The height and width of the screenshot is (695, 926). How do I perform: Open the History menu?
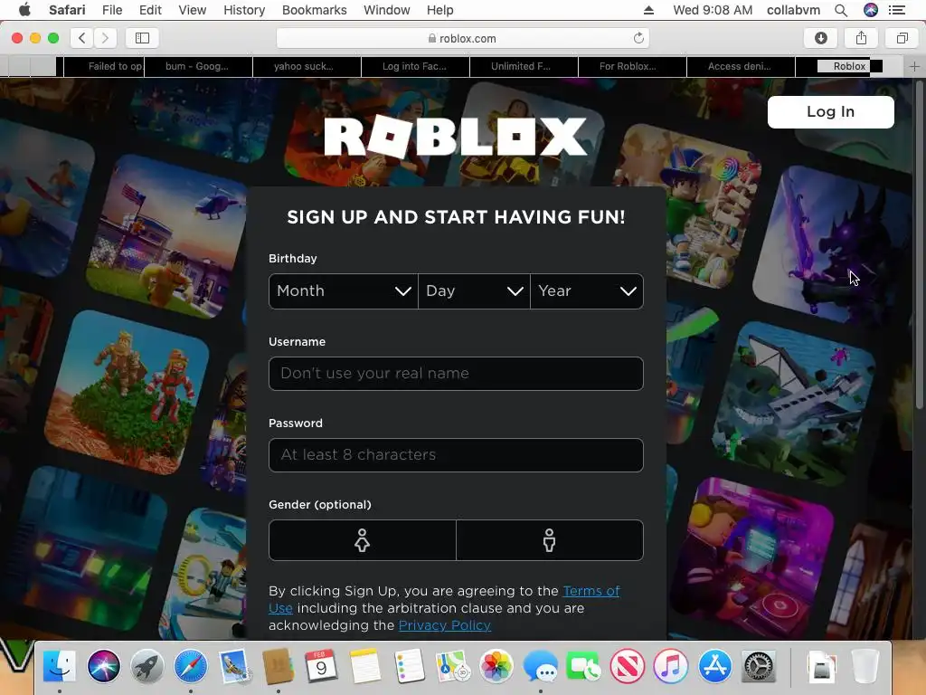click(244, 10)
